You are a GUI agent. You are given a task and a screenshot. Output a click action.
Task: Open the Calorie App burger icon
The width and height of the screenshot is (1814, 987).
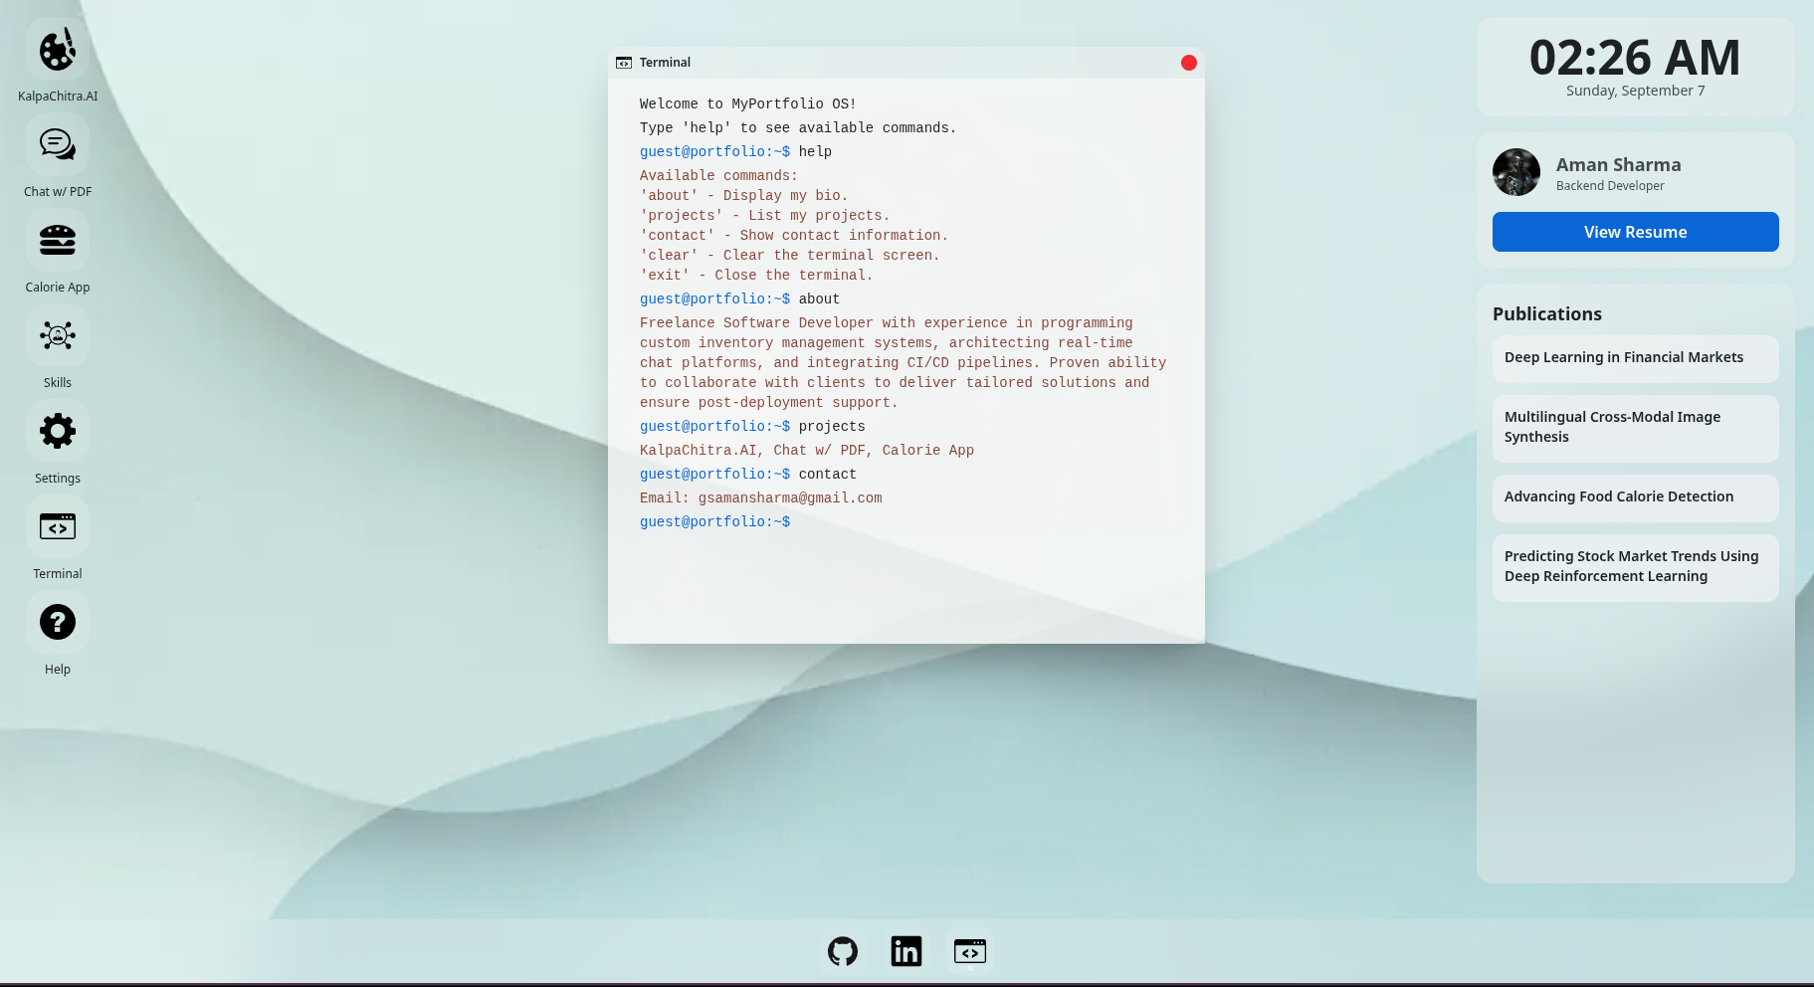tap(58, 241)
